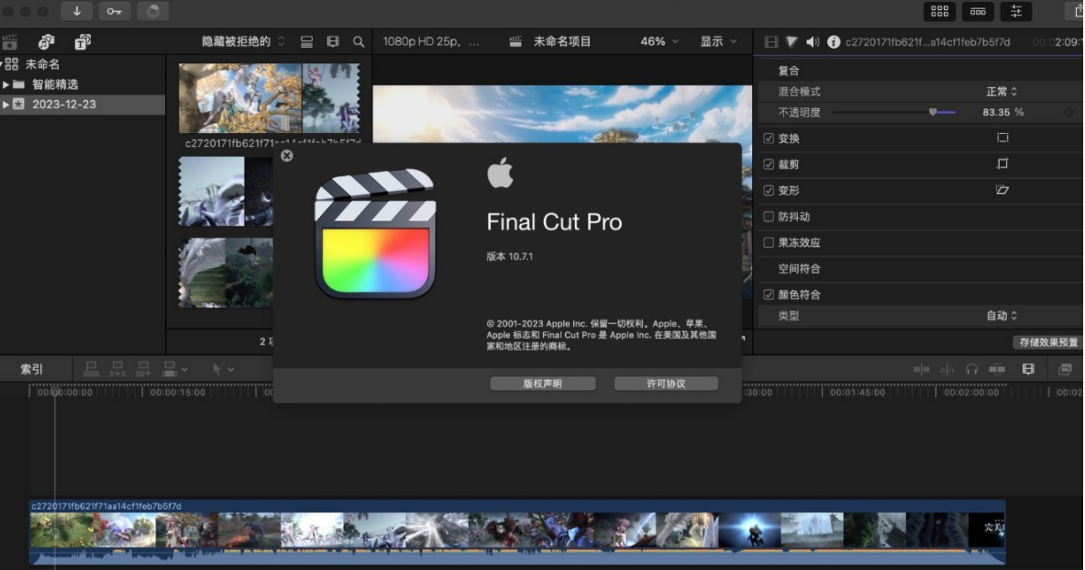Screen dimensions: 1085x570
Task: Add keyframe for opacity diamond
Action: pos(1069,112)
